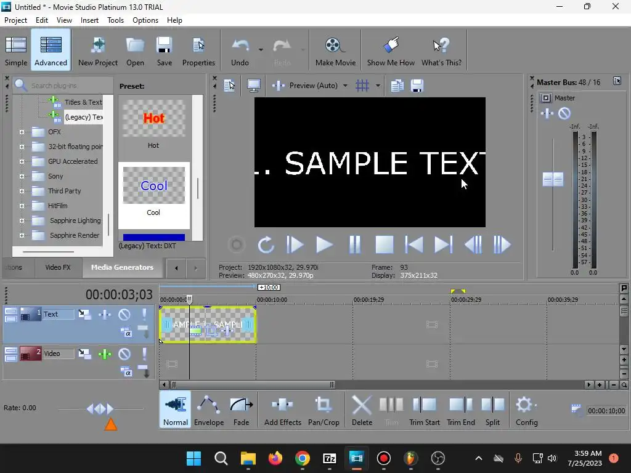This screenshot has height=473, width=631.
Task: Open the Project menu
Action: tap(15, 20)
